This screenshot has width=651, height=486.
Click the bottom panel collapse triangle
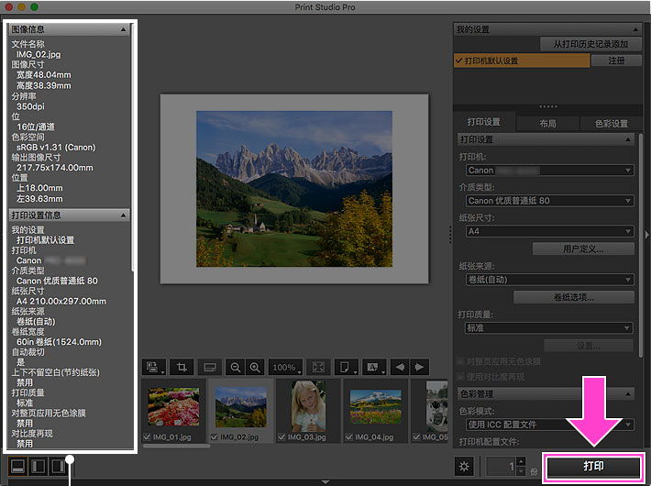[x=325, y=481]
